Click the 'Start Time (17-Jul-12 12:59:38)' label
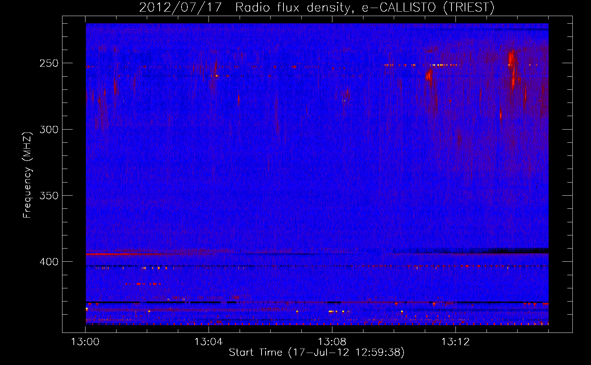Image resolution: width=591 pixels, height=365 pixels. click(317, 353)
